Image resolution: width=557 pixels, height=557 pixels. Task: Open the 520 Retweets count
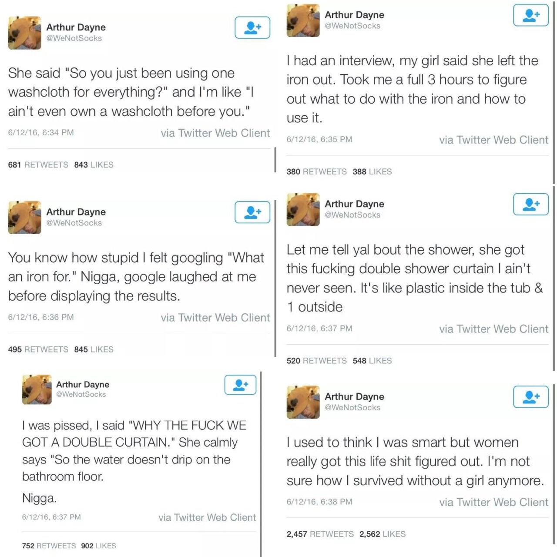click(316, 361)
